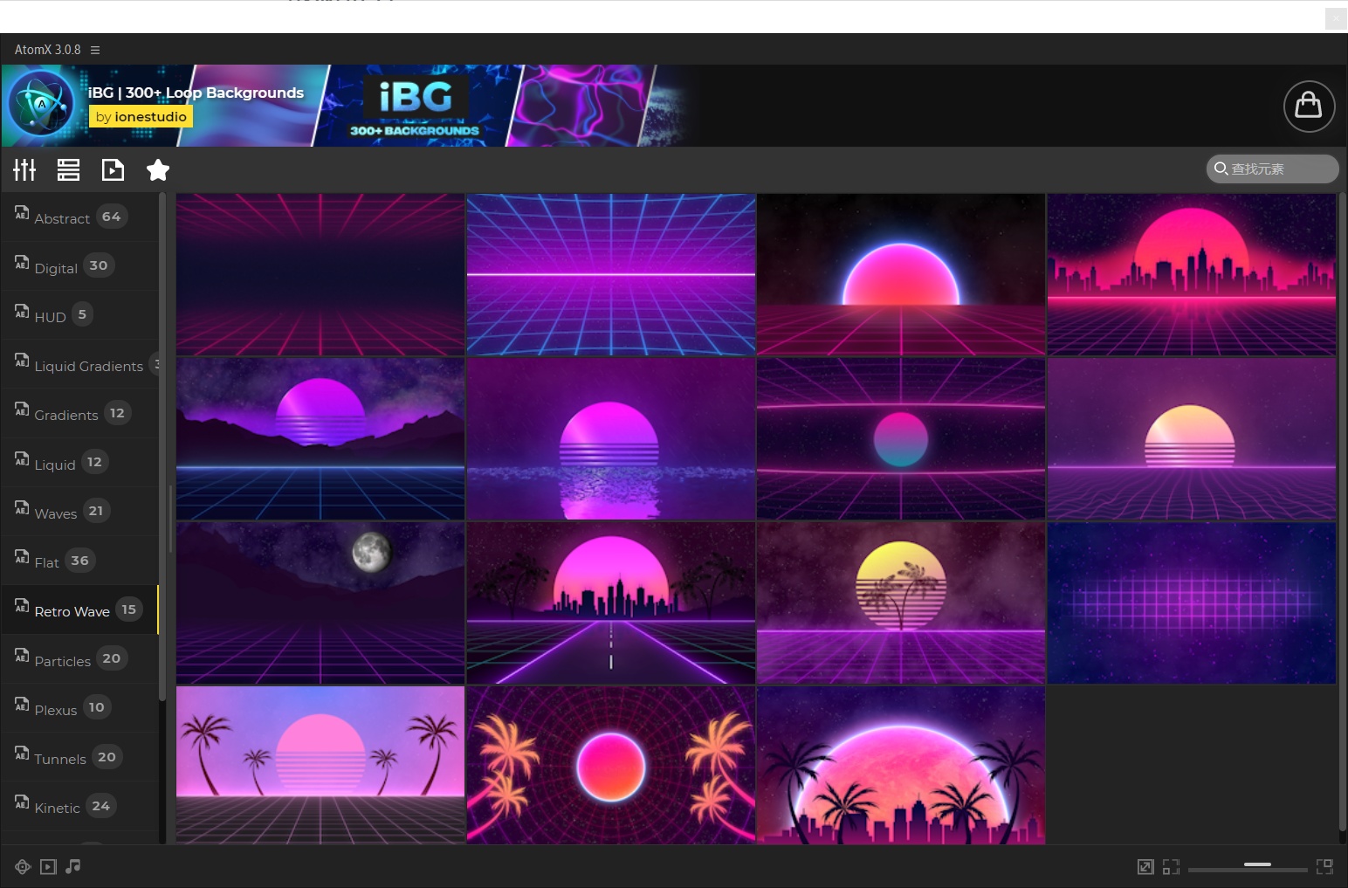Select the pastel palms sunset thumbnail

point(320,765)
